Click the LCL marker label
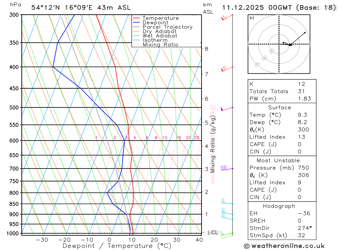 (213, 232)
